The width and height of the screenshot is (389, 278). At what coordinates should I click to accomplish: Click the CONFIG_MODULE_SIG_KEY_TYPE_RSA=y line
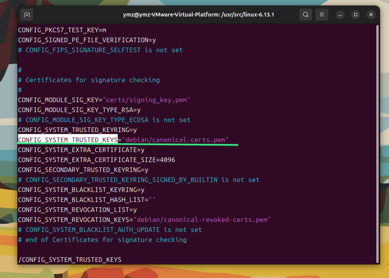pos(79,110)
